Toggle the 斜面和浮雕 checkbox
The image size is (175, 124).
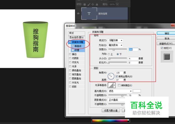tap(70, 42)
